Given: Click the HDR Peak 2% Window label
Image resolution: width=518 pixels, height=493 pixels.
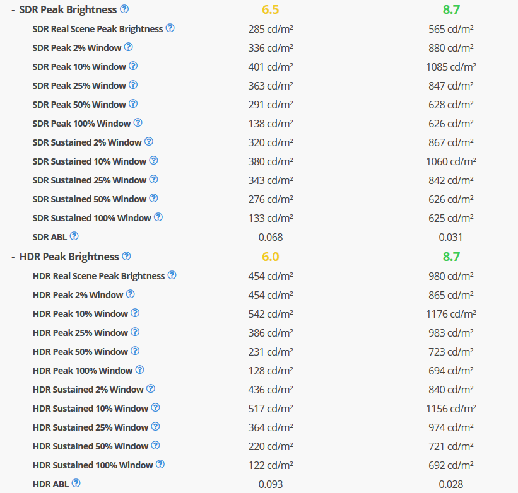Looking at the screenshot, I should pyautogui.click(x=78, y=295).
